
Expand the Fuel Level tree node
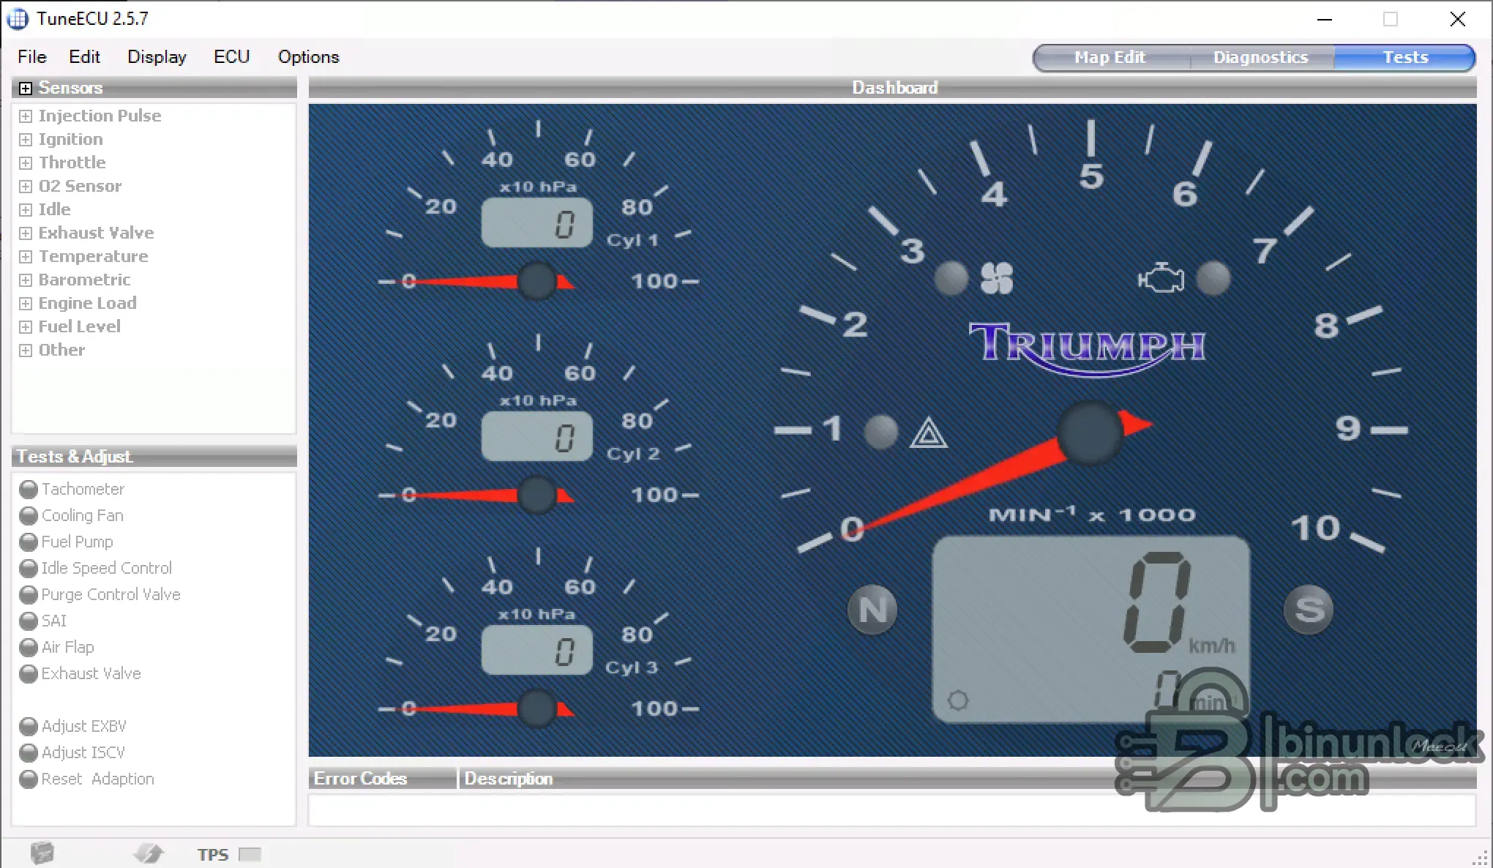pos(26,326)
